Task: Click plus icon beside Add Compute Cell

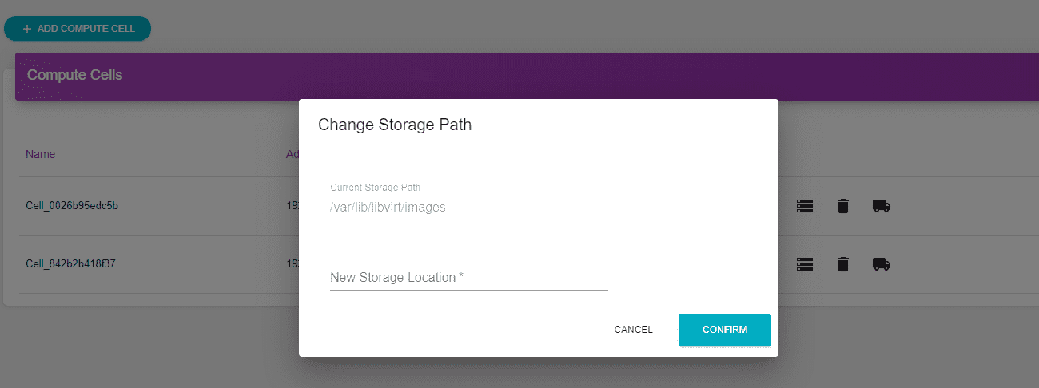Action: (27, 29)
